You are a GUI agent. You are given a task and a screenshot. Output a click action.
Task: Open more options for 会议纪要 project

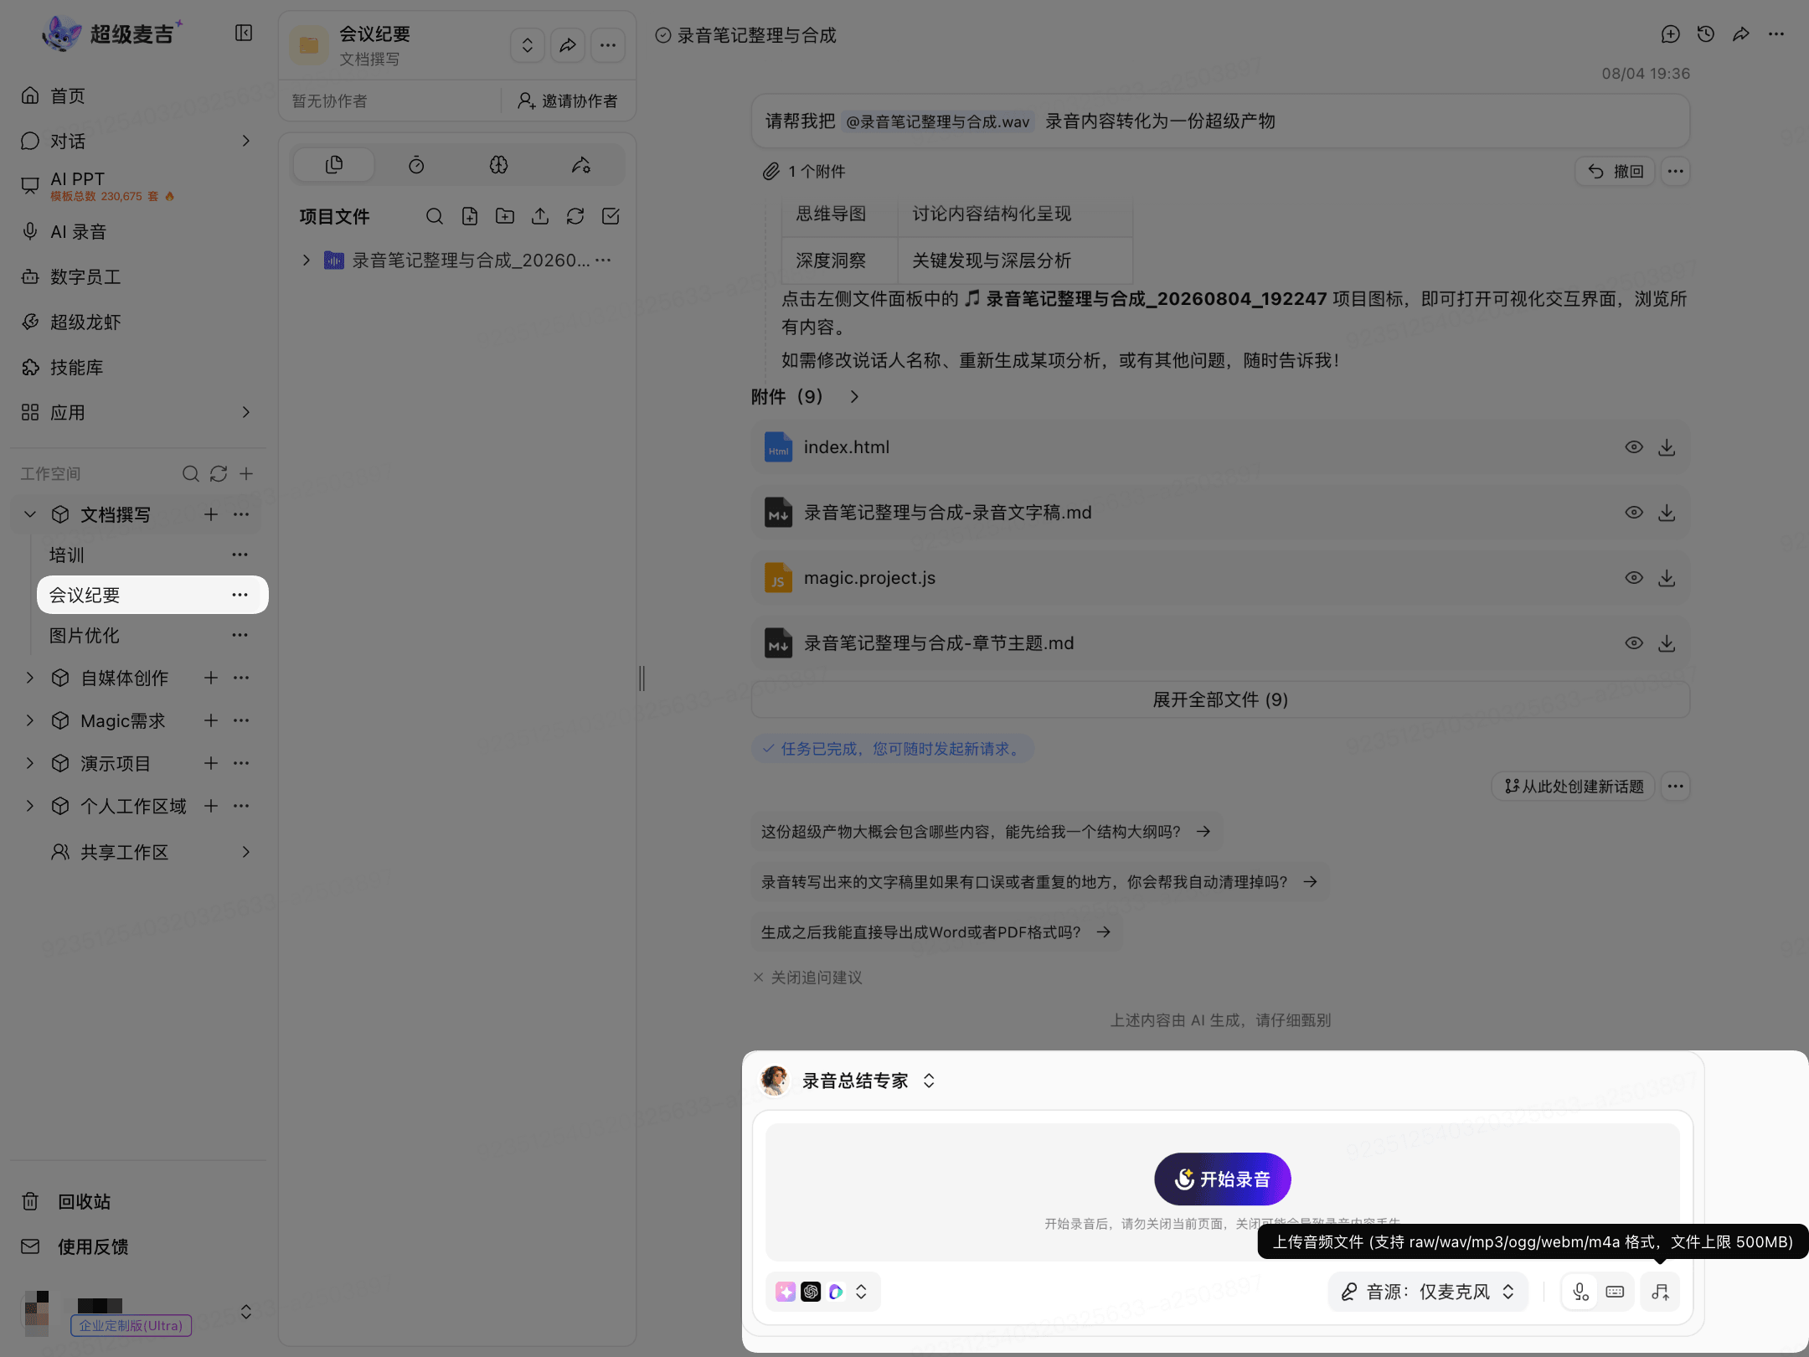point(240,595)
